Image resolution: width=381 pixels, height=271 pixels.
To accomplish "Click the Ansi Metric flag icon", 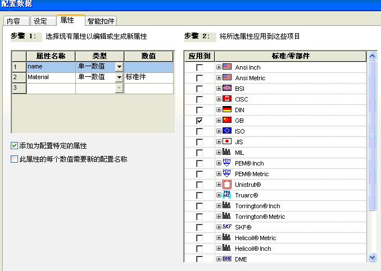I will [227, 77].
